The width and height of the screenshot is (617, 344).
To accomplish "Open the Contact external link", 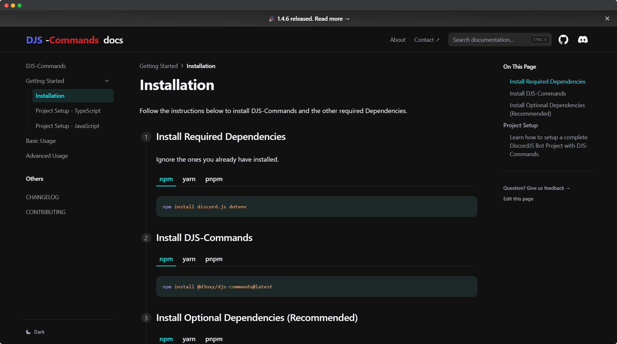I will pyautogui.click(x=426, y=40).
